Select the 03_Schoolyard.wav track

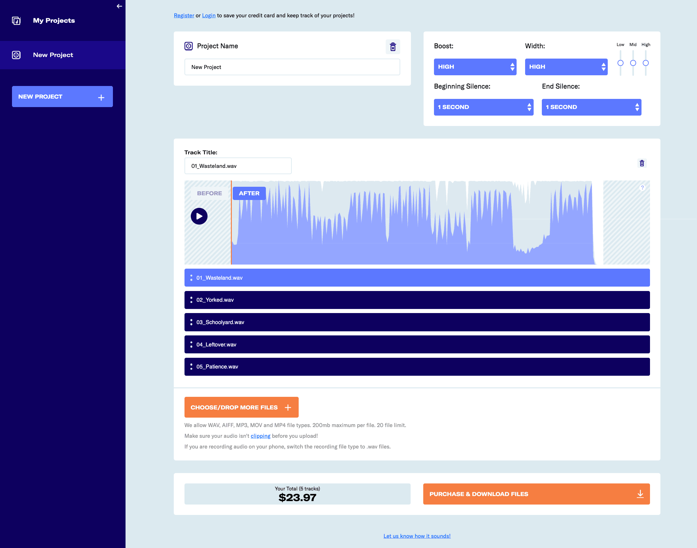[x=417, y=322]
